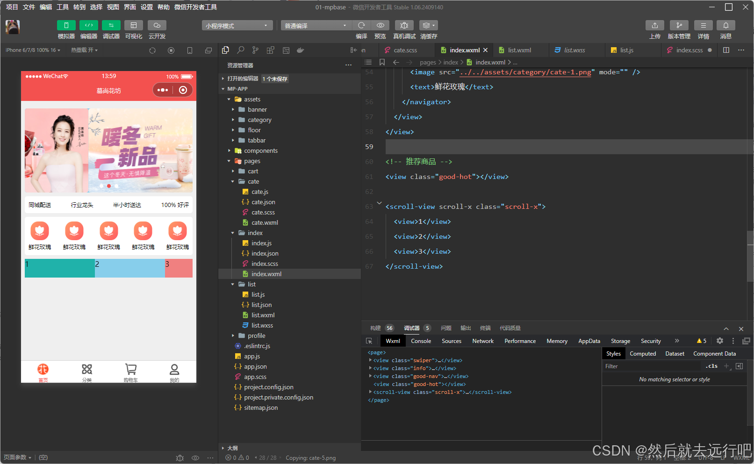Toggle the debugger panel button
Viewport: 754px width, 464px height.
(111, 25)
